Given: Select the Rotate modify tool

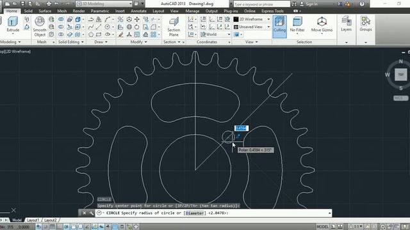Looking at the screenshot, I should (x=136, y=27).
